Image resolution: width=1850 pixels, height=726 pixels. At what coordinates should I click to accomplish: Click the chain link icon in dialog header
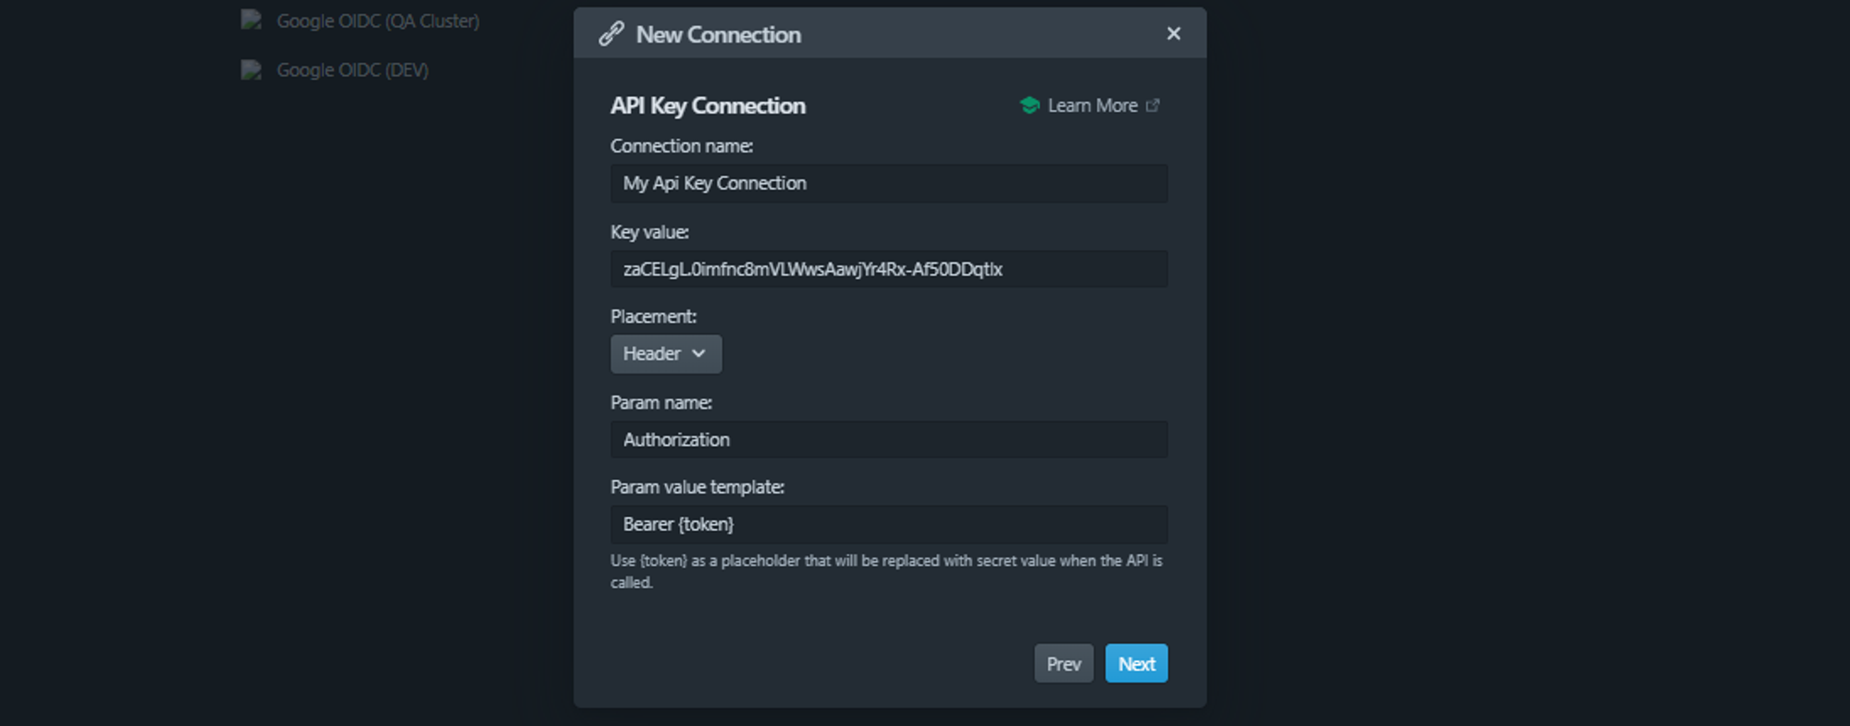click(x=610, y=34)
